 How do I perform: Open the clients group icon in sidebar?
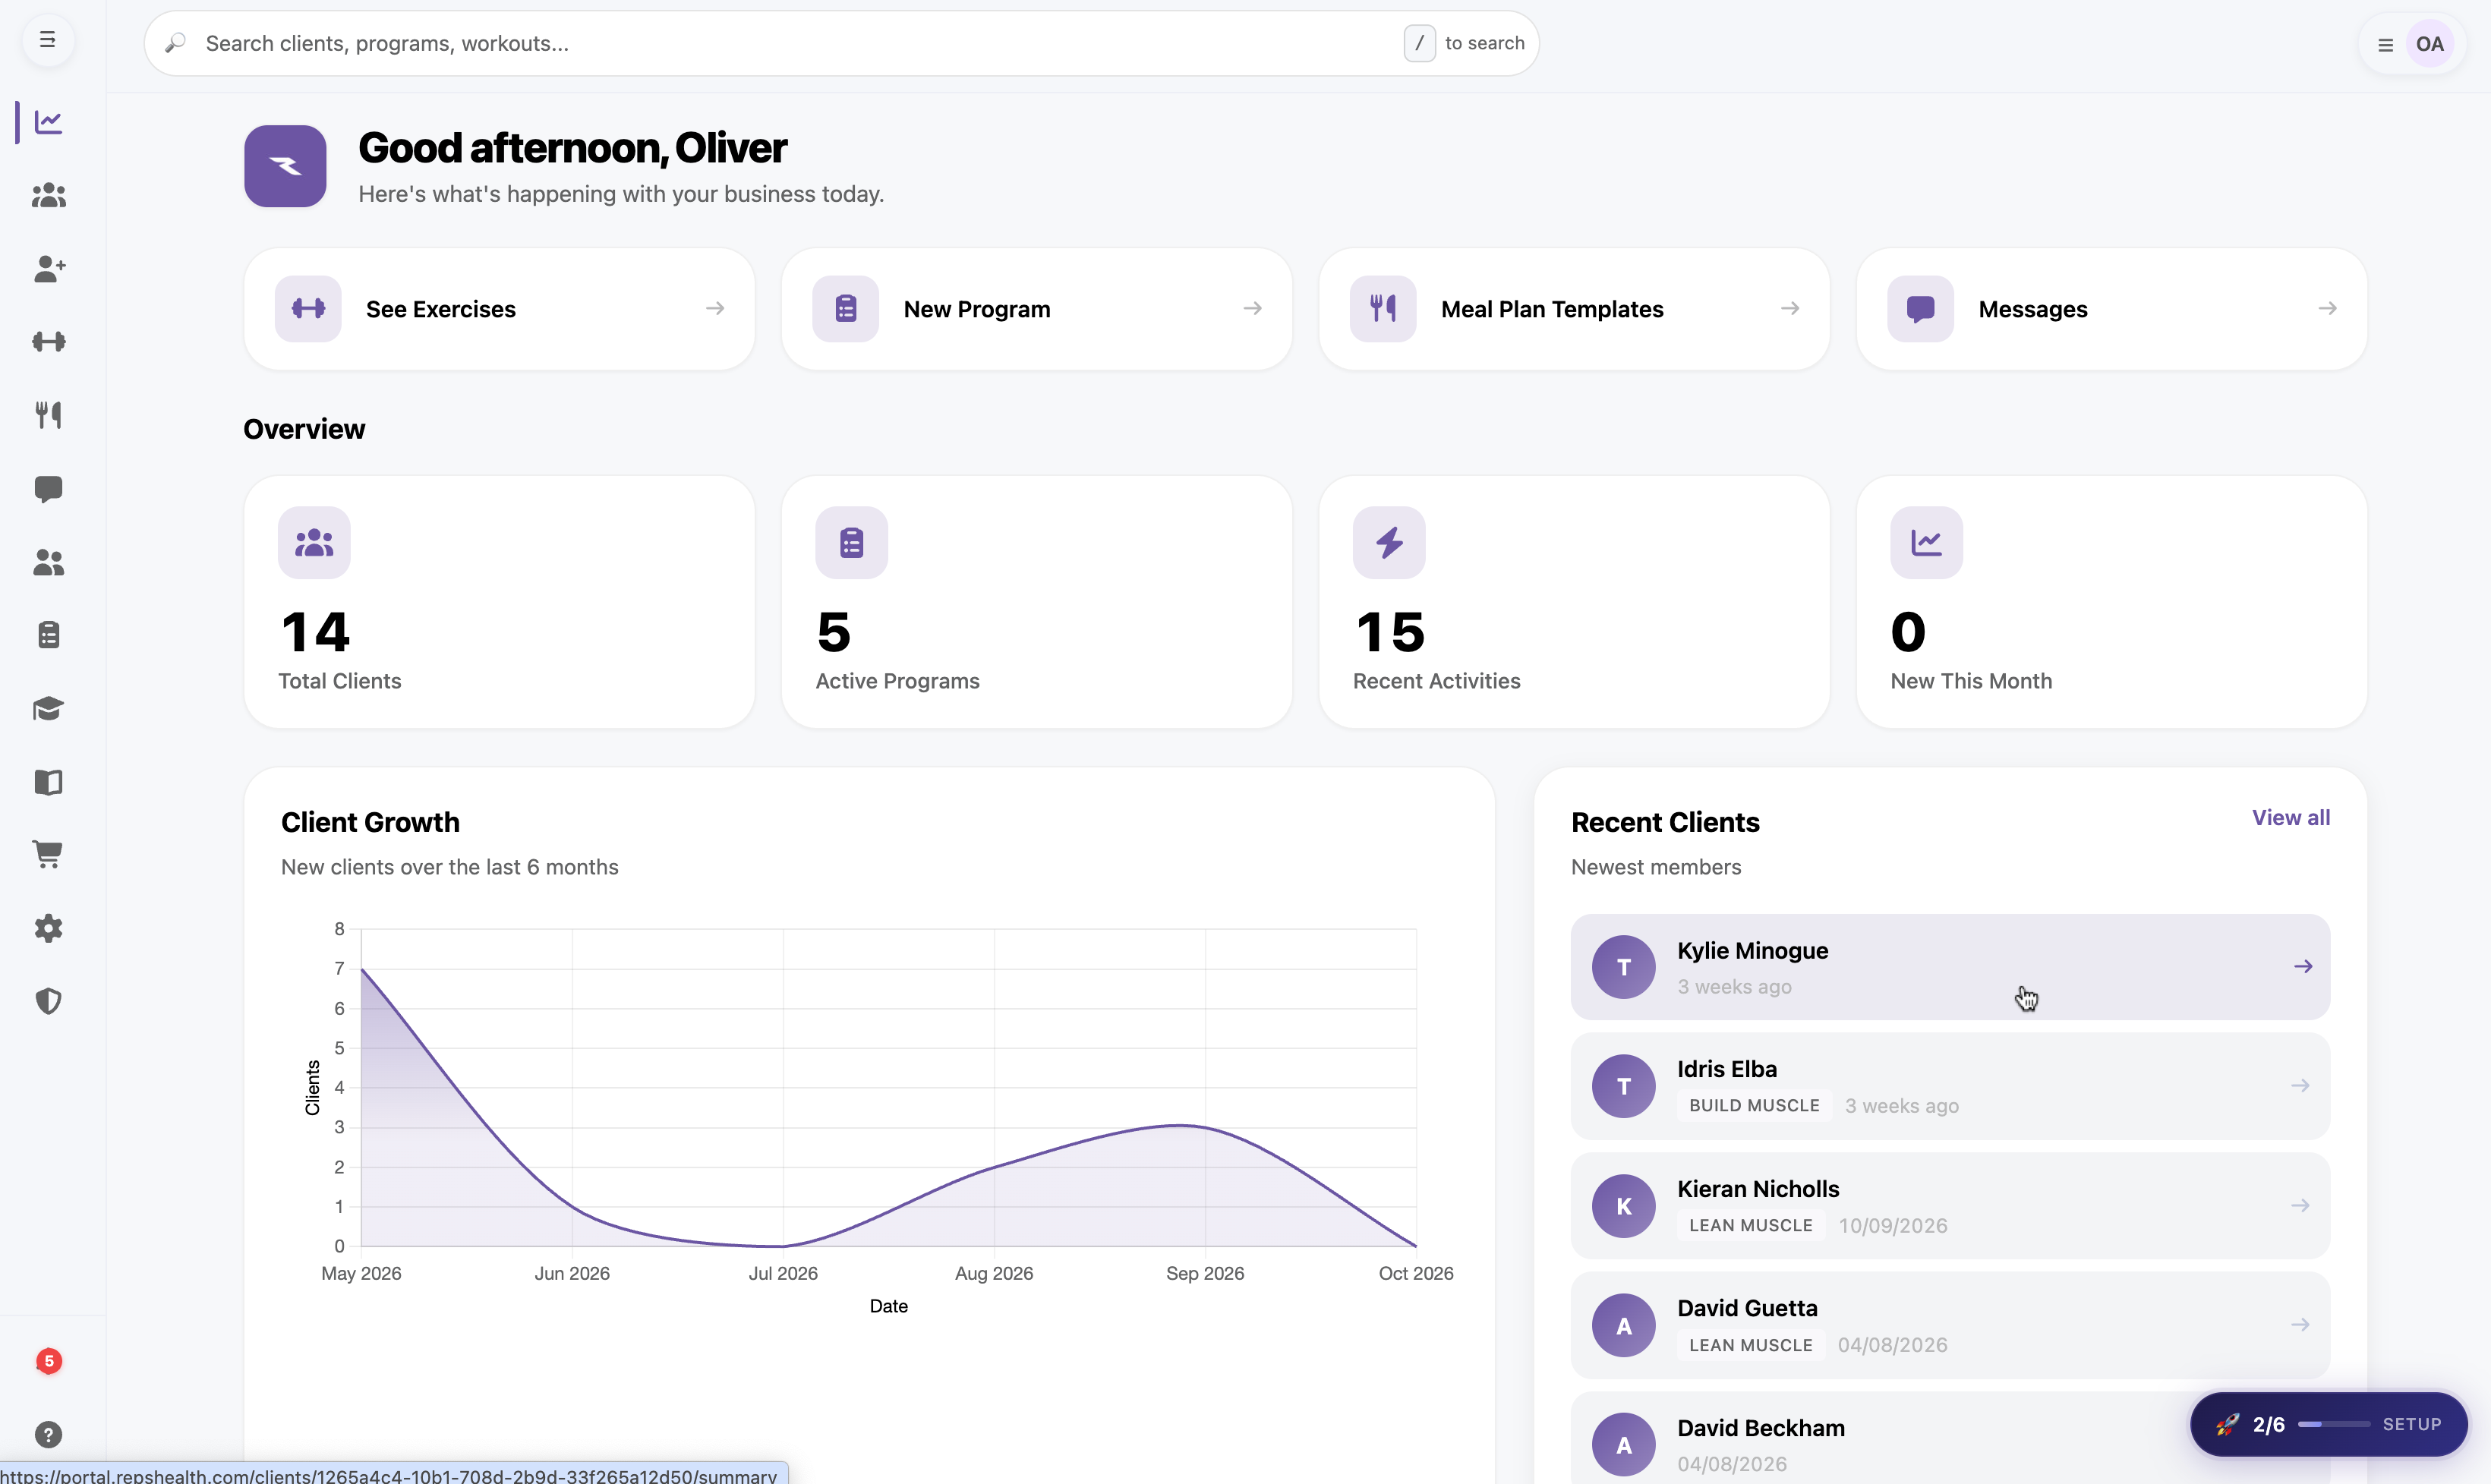point(48,195)
